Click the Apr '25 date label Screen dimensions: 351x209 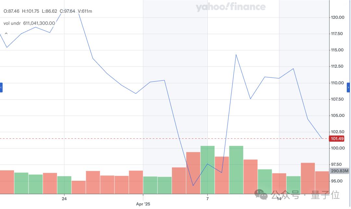coord(143,204)
